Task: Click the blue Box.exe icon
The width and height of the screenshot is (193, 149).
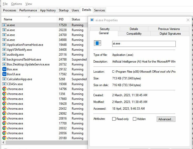Action: 4,69
